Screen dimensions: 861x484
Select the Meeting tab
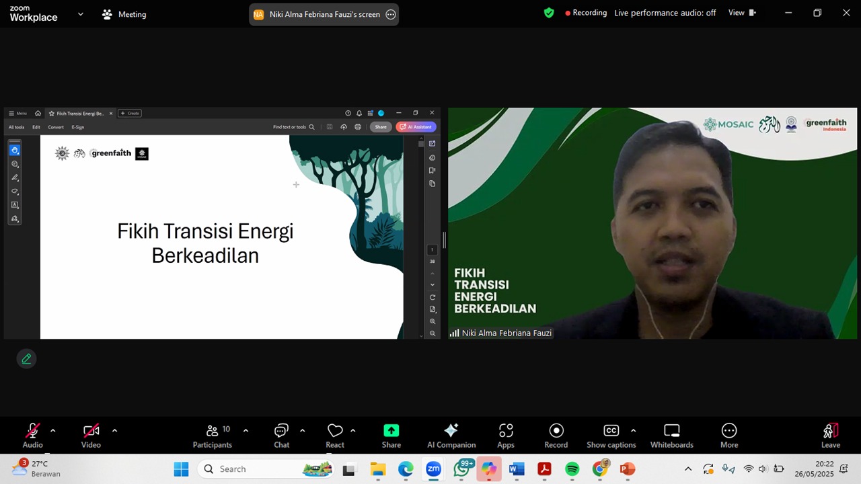coord(124,14)
